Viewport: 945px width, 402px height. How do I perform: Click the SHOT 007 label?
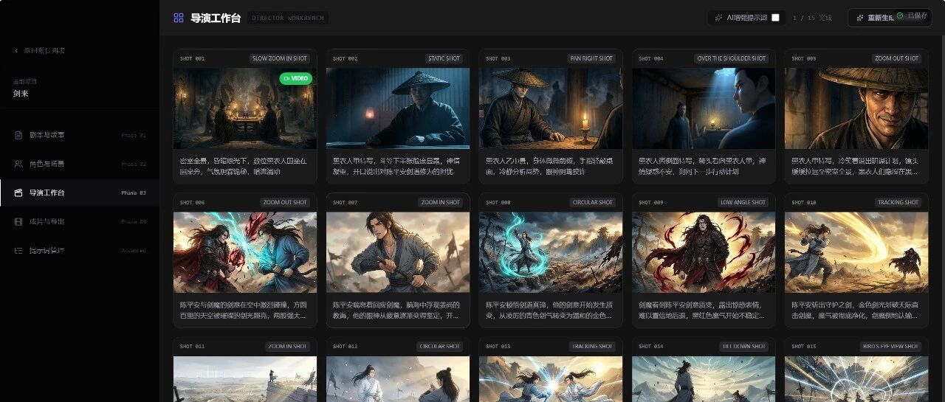345,202
